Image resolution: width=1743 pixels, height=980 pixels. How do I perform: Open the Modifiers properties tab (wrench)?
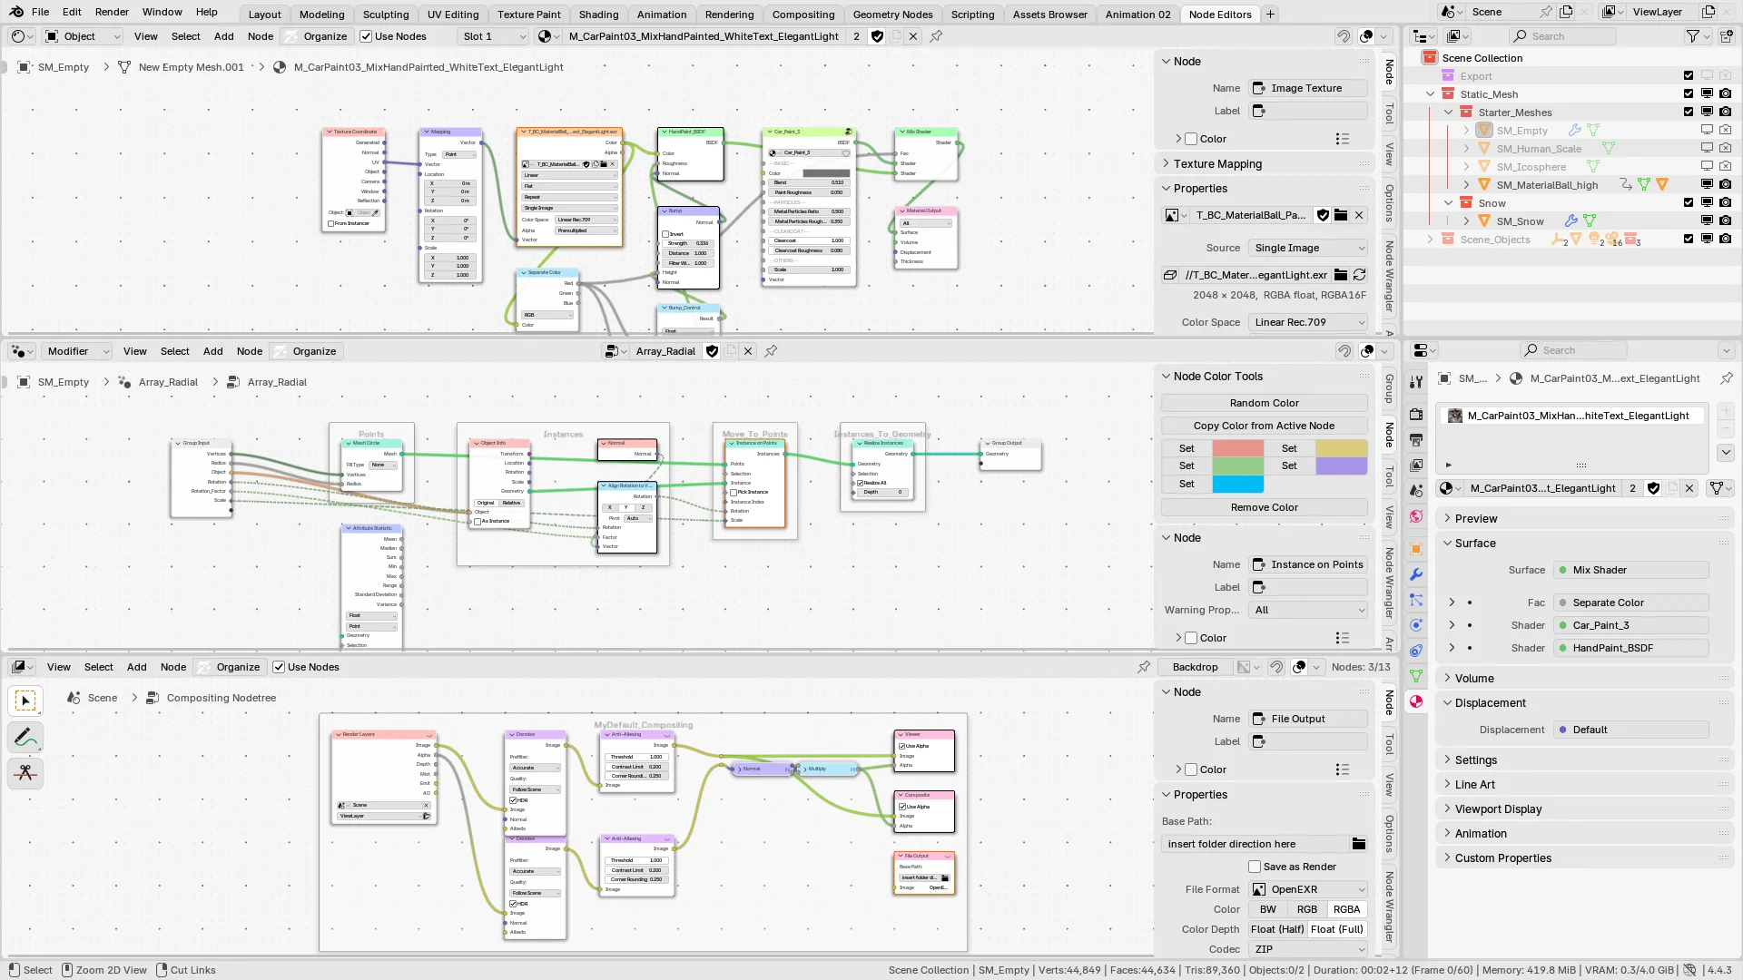(x=1416, y=574)
